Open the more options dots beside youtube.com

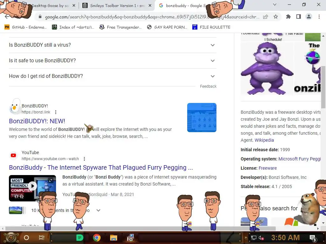click(84, 159)
